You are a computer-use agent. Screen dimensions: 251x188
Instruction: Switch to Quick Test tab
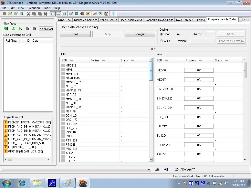coord(65,20)
